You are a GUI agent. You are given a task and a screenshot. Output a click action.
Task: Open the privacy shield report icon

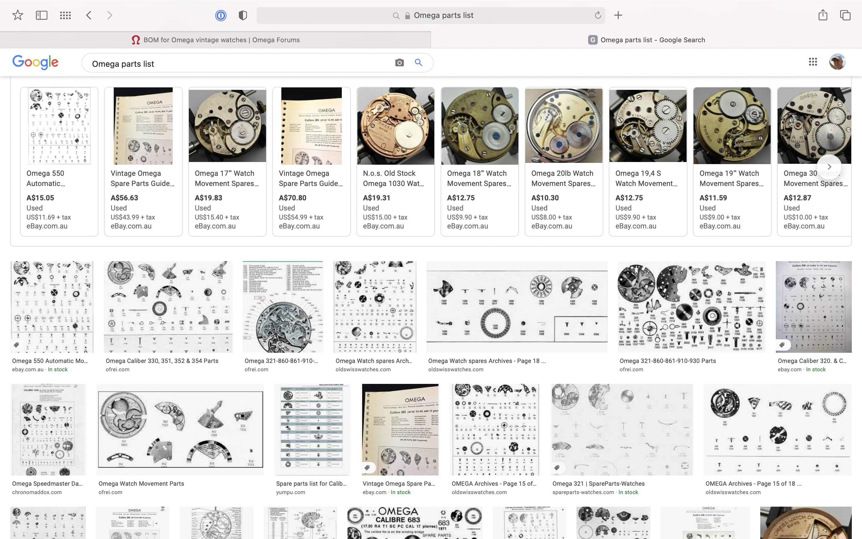tap(242, 15)
